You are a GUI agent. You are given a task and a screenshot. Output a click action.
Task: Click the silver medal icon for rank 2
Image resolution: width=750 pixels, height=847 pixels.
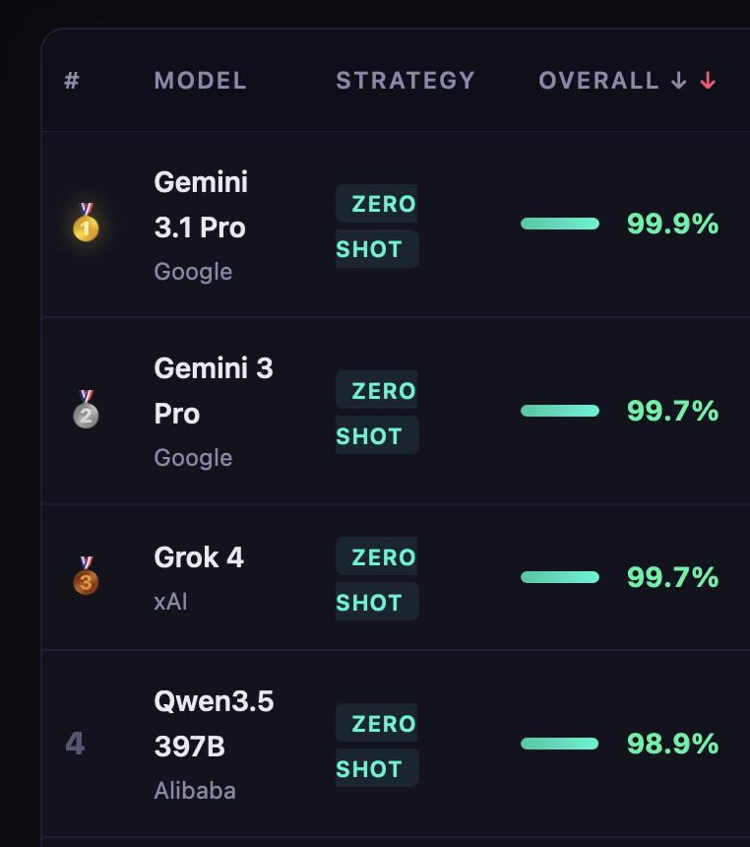coord(86,410)
